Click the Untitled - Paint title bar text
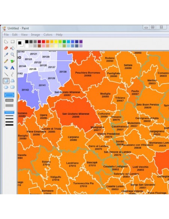This screenshot has height=219, width=169. tap(18, 28)
